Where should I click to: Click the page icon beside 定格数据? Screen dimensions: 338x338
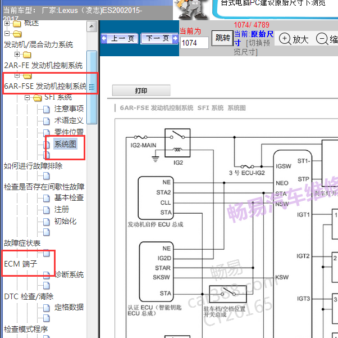(47, 308)
